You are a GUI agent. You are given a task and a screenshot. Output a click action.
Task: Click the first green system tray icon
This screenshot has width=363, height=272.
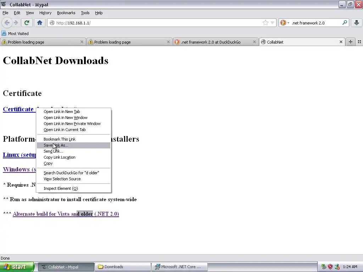[324, 267]
